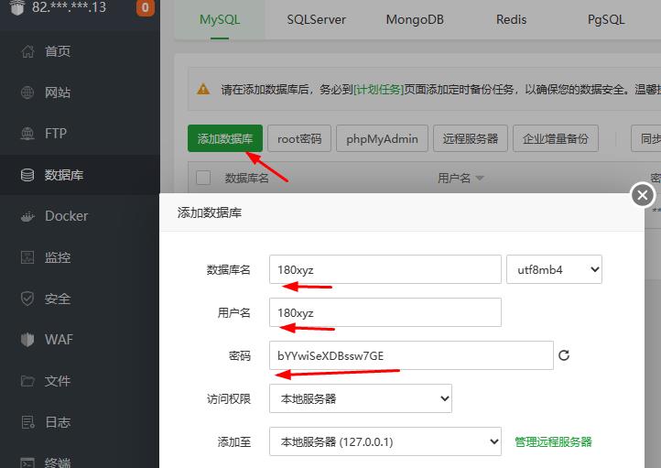This screenshot has width=661, height=468.
Task: Click the WAF shield icon
Action: (27, 340)
